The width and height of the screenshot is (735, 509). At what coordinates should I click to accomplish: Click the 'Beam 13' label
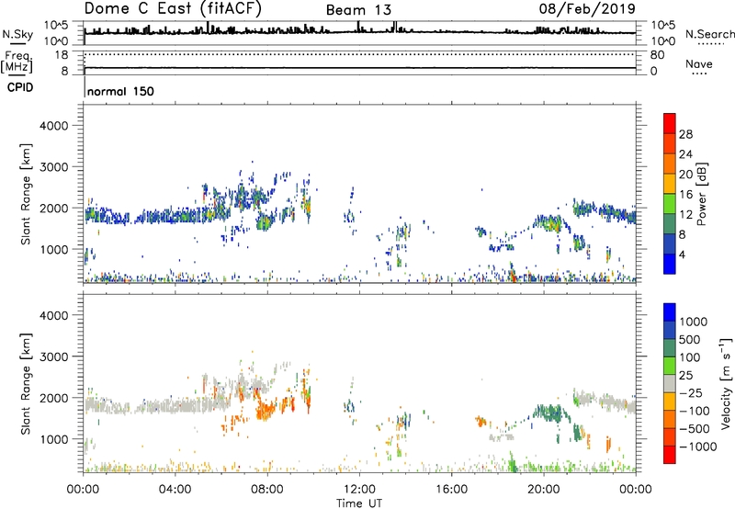[358, 10]
